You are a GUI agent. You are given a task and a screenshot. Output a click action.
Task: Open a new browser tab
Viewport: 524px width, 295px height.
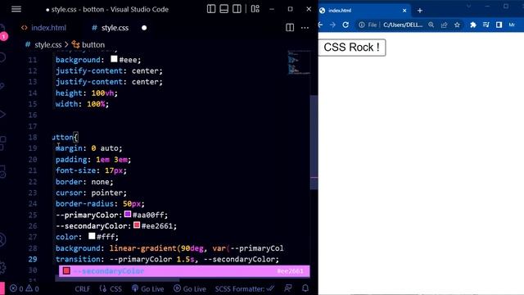click(420, 11)
